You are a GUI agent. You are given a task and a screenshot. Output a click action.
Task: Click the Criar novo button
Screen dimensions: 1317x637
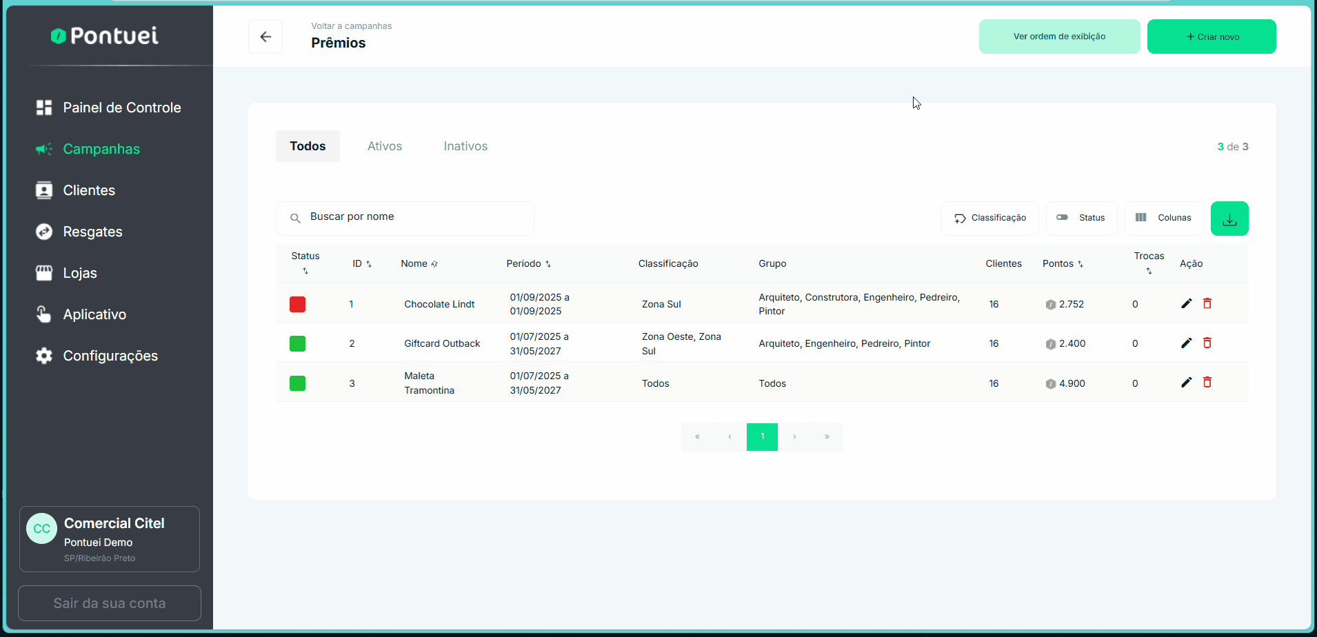pos(1212,37)
